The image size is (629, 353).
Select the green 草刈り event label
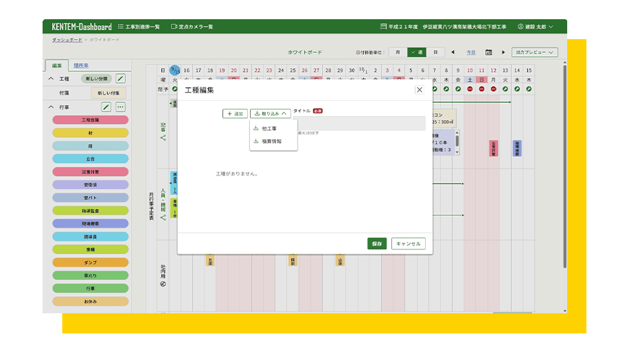90,276
